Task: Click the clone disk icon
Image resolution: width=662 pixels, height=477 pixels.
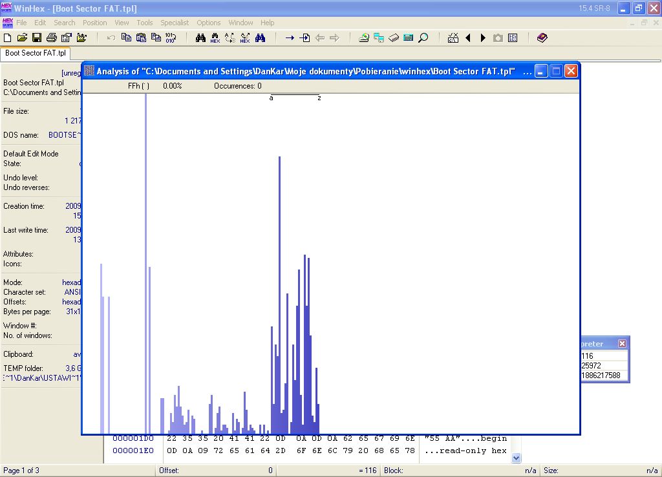Action: (x=379, y=38)
